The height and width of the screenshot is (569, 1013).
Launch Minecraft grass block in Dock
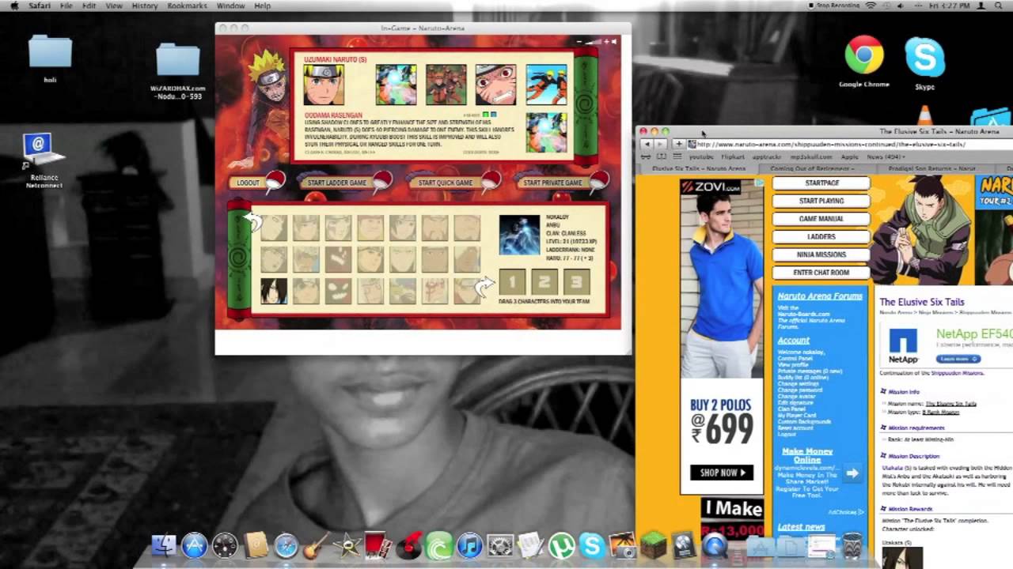653,545
